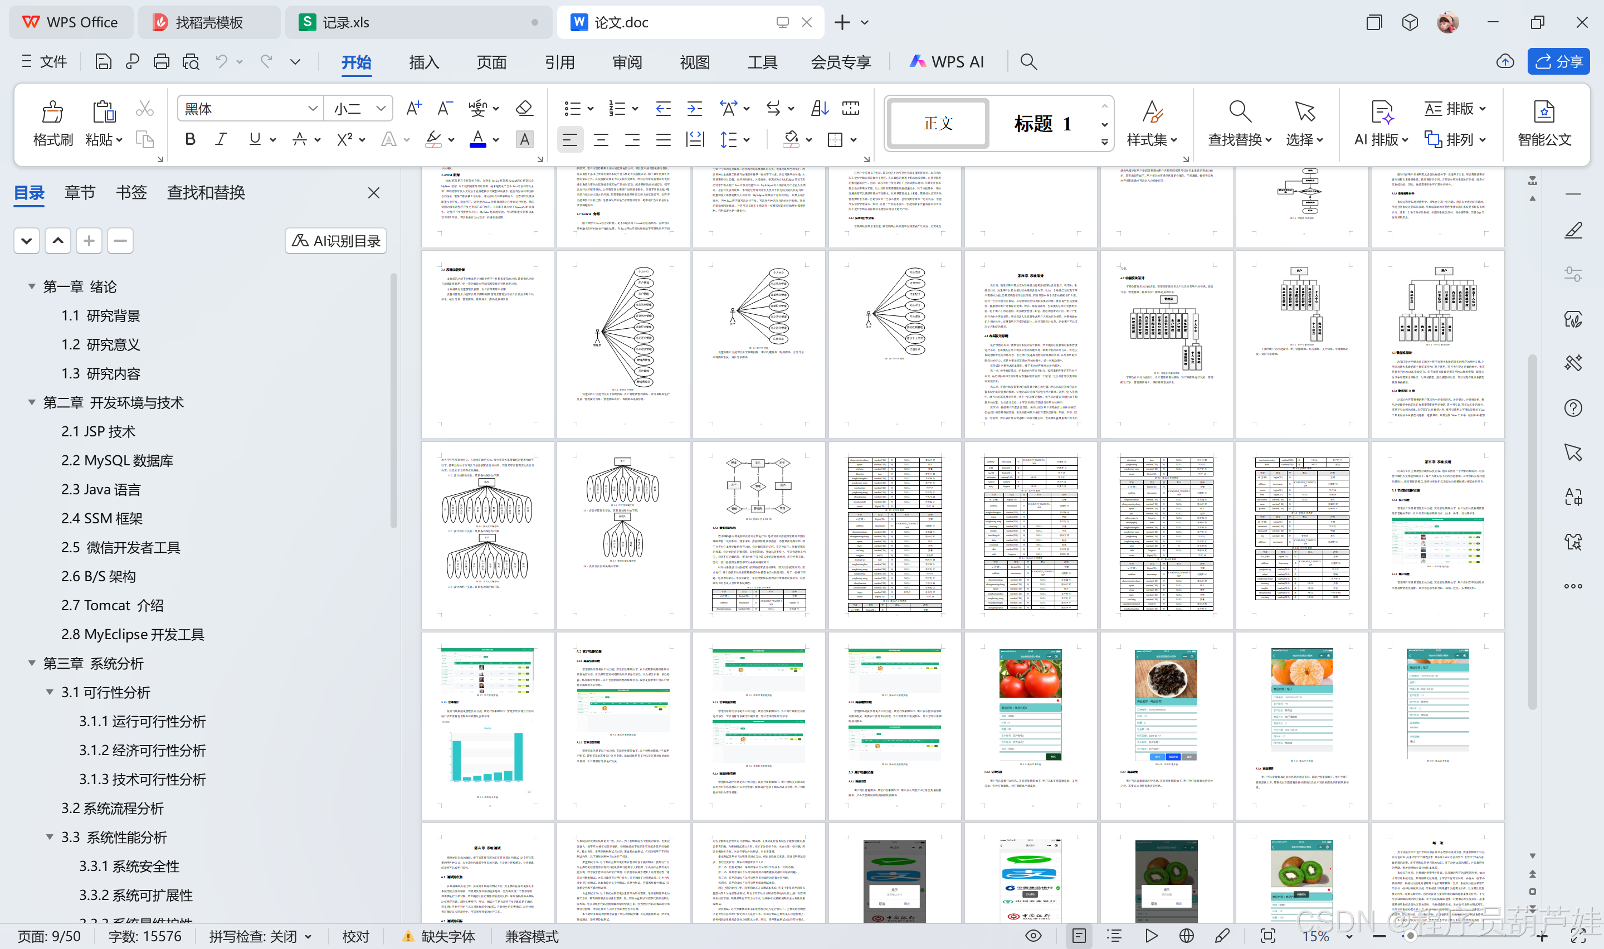Select the 标题 1 heading style

click(1044, 123)
